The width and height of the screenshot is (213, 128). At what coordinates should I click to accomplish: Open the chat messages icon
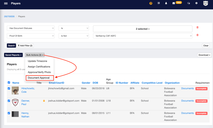(189, 3)
